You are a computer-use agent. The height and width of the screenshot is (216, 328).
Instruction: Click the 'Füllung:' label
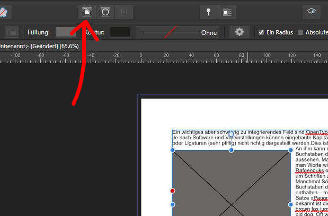tap(39, 32)
